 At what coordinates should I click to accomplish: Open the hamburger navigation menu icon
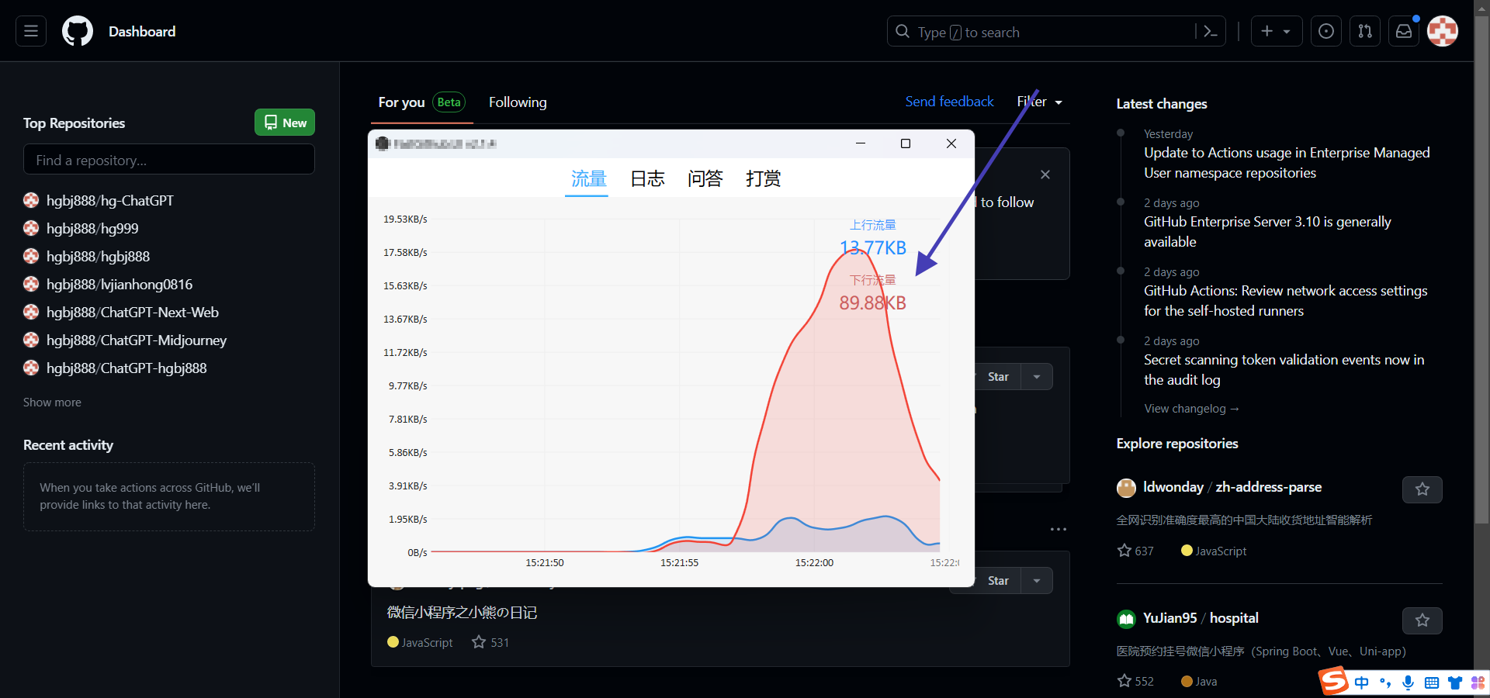29,31
